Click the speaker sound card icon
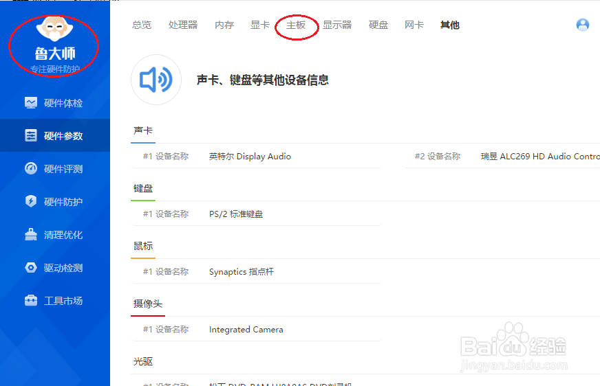Image resolution: width=600 pixels, height=386 pixels. click(156, 80)
